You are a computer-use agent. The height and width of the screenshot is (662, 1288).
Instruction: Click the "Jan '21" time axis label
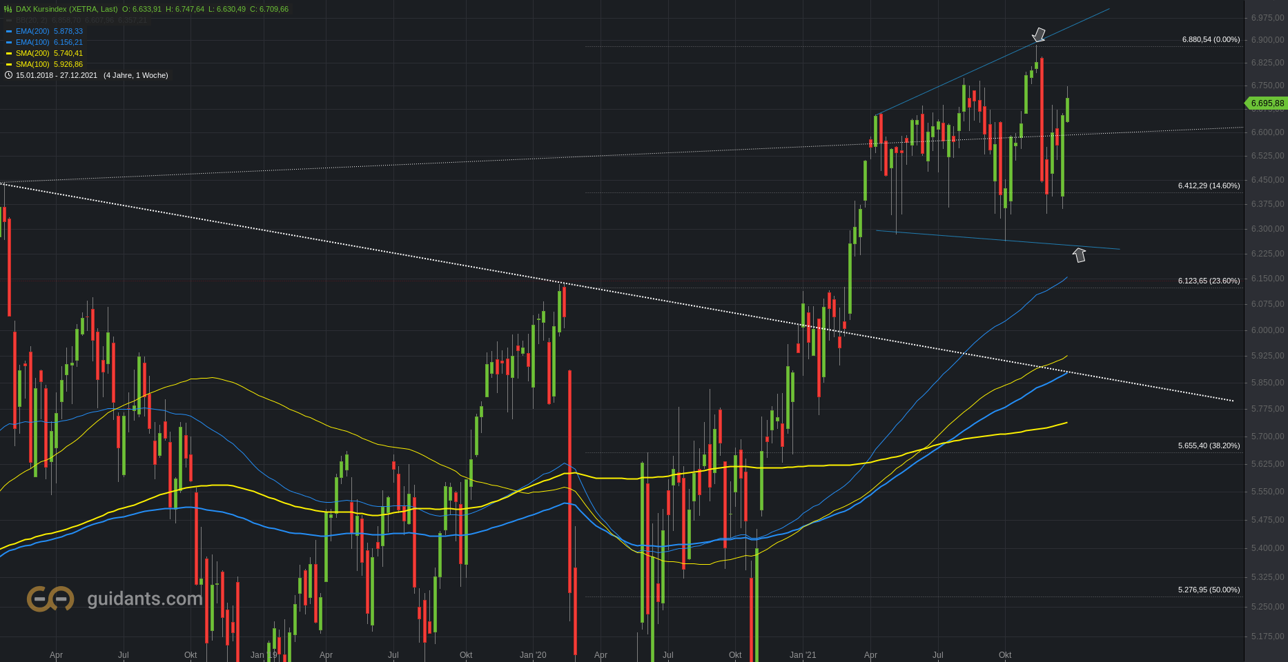803,654
